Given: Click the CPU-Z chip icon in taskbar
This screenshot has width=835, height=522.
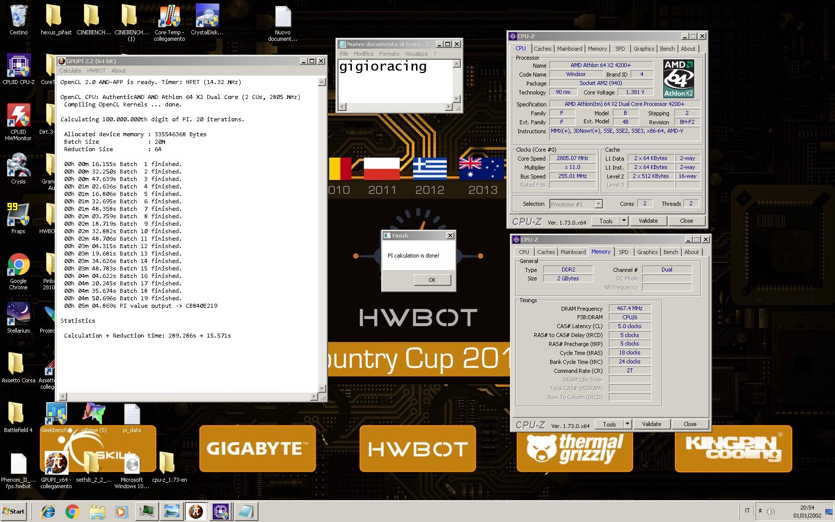Looking at the screenshot, I should [221, 512].
